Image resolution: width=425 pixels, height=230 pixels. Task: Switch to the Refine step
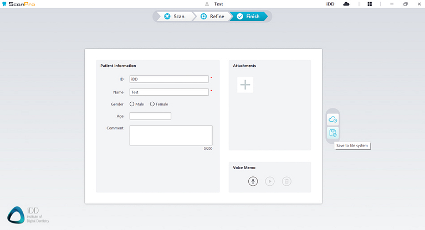212,17
